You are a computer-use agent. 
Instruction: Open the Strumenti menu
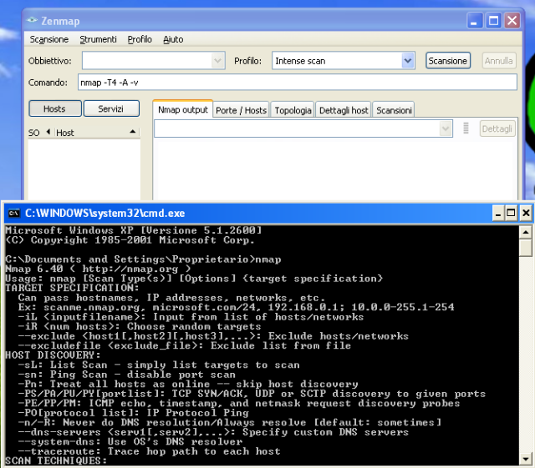click(99, 39)
